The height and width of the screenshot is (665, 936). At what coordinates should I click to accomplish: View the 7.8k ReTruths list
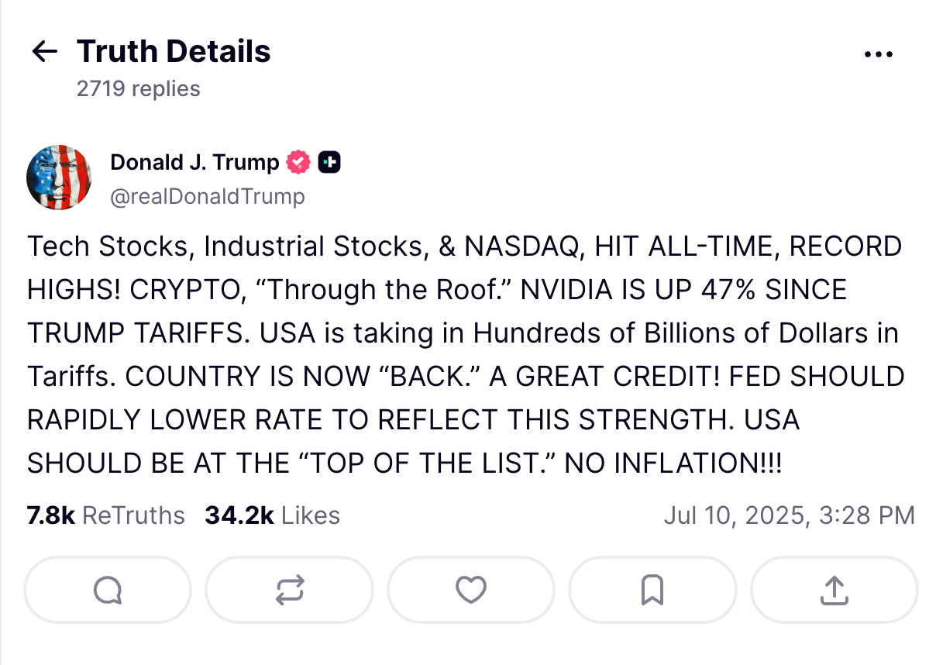tap(106, 515)
